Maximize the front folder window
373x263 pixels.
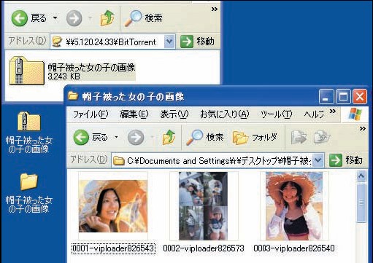(343, 97)
